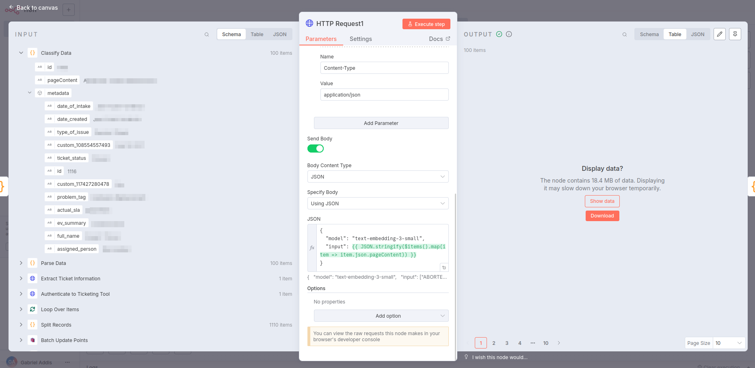Click the assigned_person field pill

pyautogui.click(x=72, y=249)
